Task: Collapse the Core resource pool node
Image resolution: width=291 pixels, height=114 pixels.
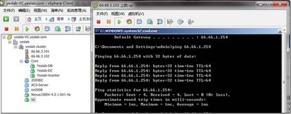Action: coord(21,61)
